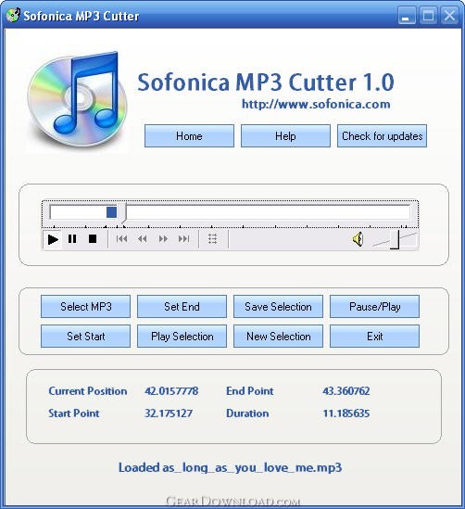Open the dotted menu icon in the player
The image size is (465, 509).
coord(212,239)
